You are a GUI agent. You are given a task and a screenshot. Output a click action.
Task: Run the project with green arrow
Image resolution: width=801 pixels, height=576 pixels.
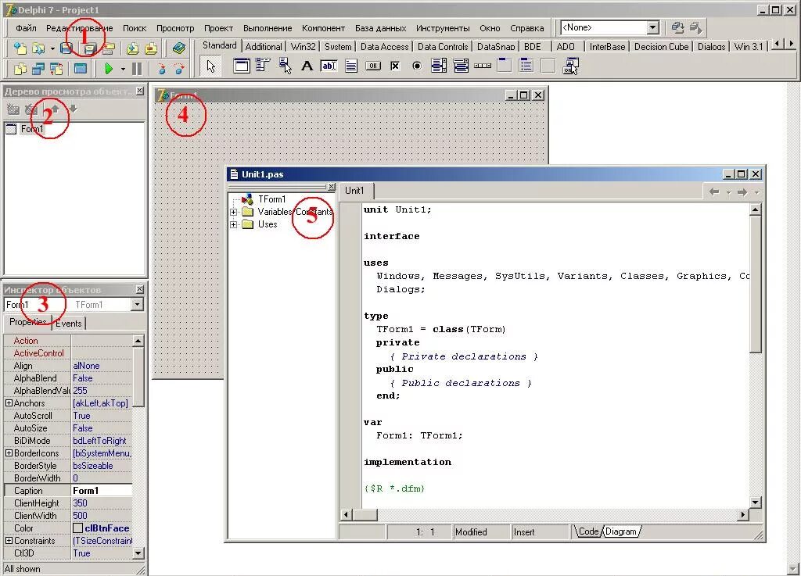click(108, 68)
